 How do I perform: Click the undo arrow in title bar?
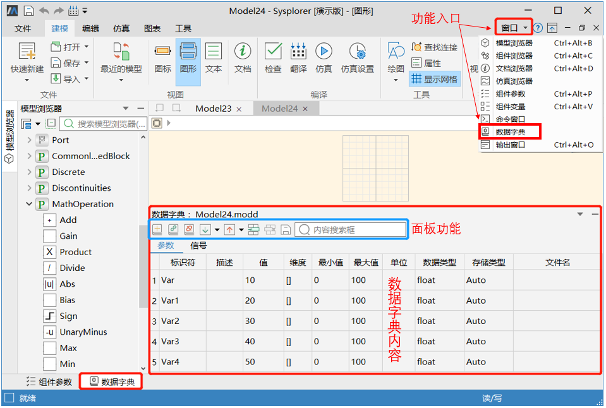coord(44,11)
